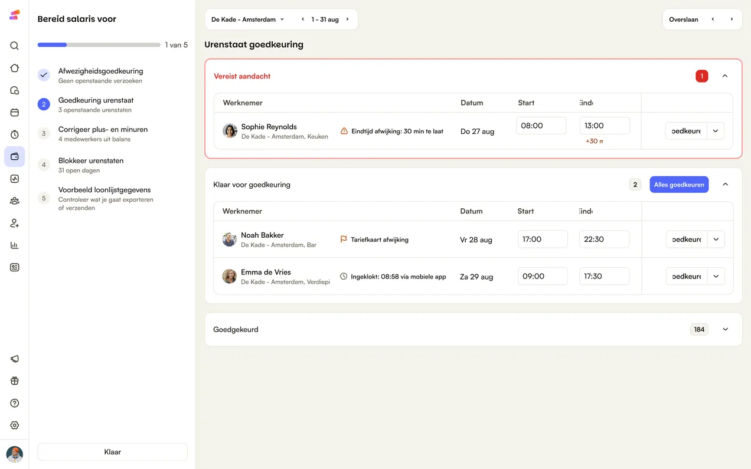Viewport: 751px width, 469px height.
Task: Click Emma de Vries' start time 09:00 field
Action: (543, 276)
